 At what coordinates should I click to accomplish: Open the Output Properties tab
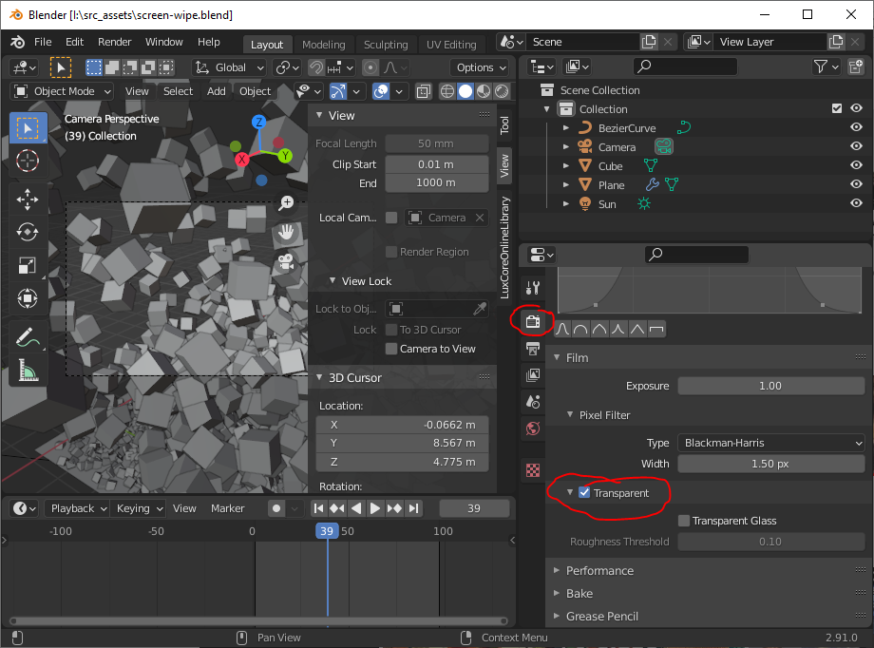(x=532, y=349)
